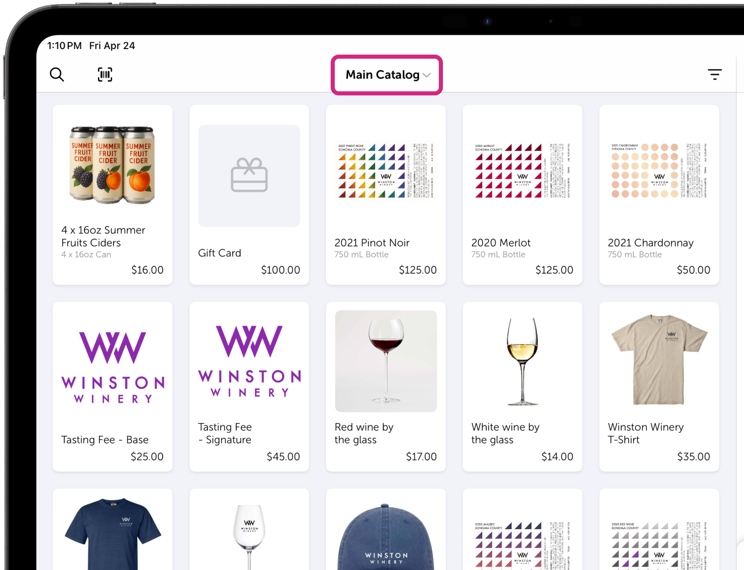The width and height of the screenshot is (744, 570).
Task: Tap the Gift Card placeholder icon
Action: (249, 176)
